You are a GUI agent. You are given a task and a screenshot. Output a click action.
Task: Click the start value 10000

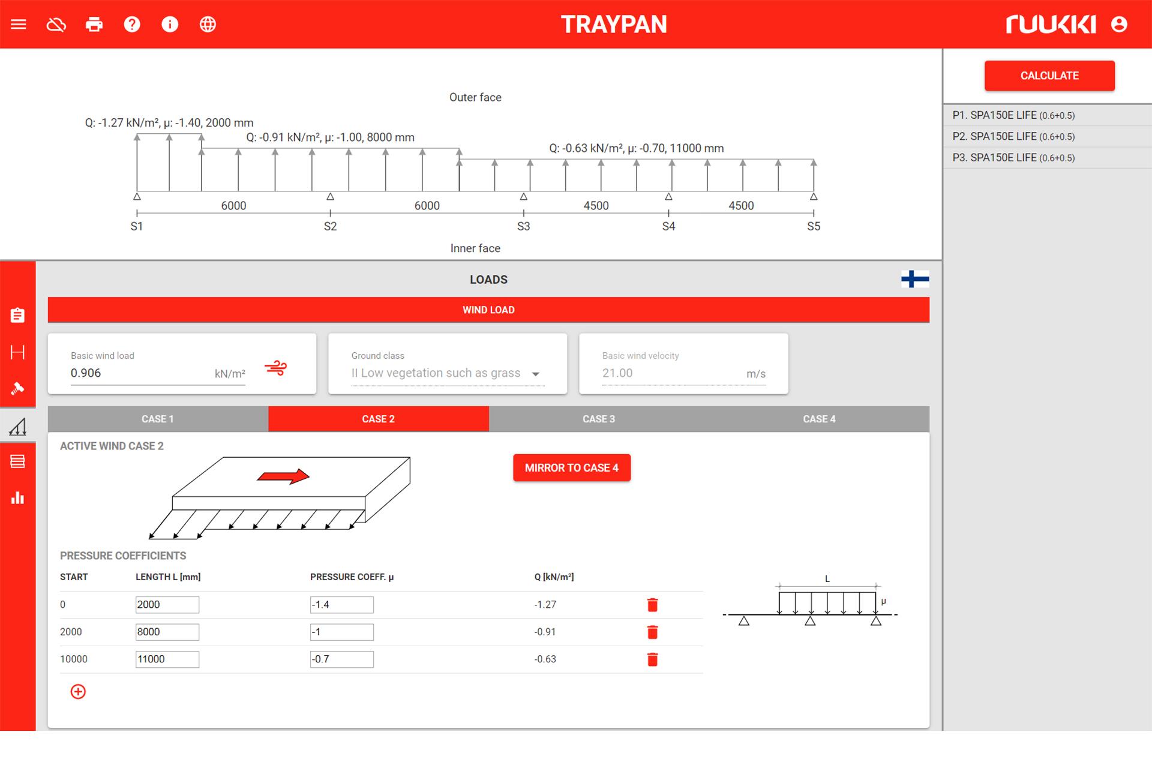click(74, 659)
